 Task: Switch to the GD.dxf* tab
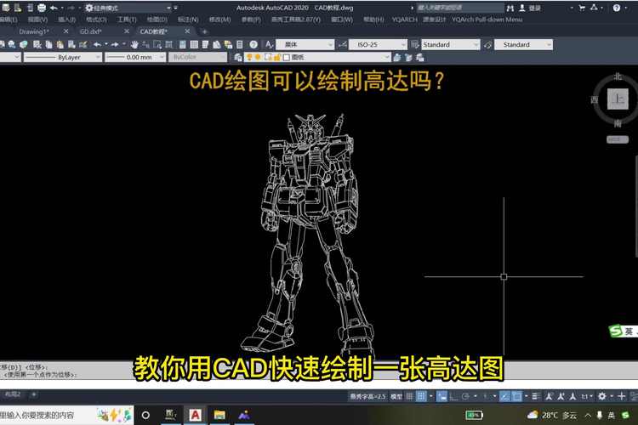click(x=91, y=31)
